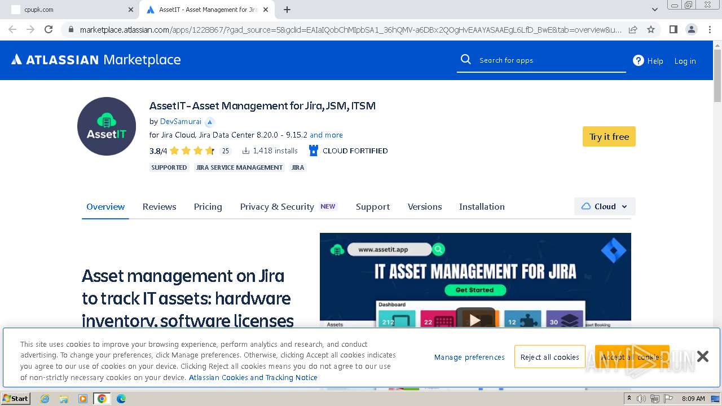Click the 'and more' compatibility link
The width and height of the screenshot is (722, 406).
click(x=326, y=135)
